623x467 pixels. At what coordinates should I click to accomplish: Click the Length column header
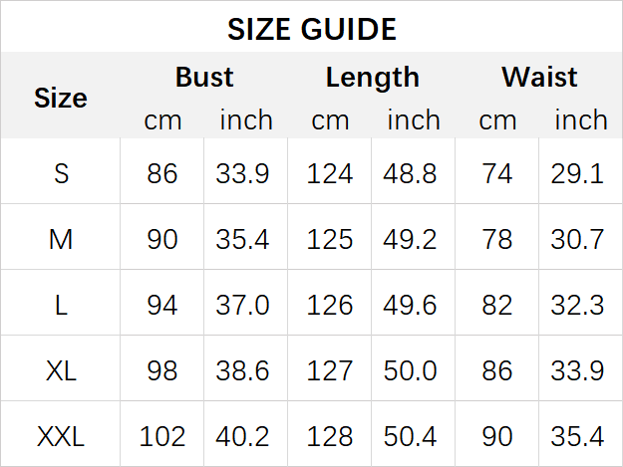tap(372, 77)
